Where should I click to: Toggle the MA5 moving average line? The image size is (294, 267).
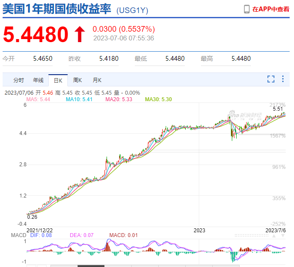(x=38, y=99)
